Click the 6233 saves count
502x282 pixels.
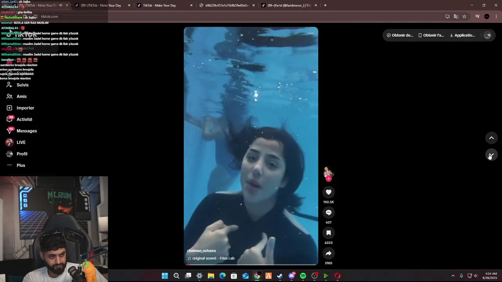coord(329,243)
